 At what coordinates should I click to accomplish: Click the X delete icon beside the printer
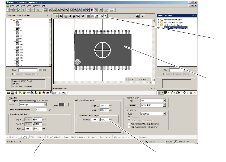pyautogui.click(x=143, y=16)
